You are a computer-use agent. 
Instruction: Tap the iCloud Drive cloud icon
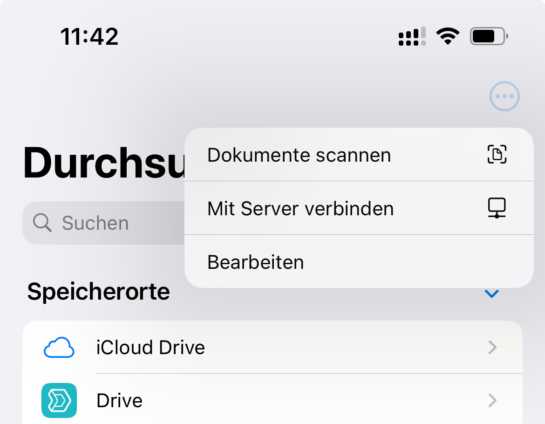pyautogui.click(x=59, y=347)
